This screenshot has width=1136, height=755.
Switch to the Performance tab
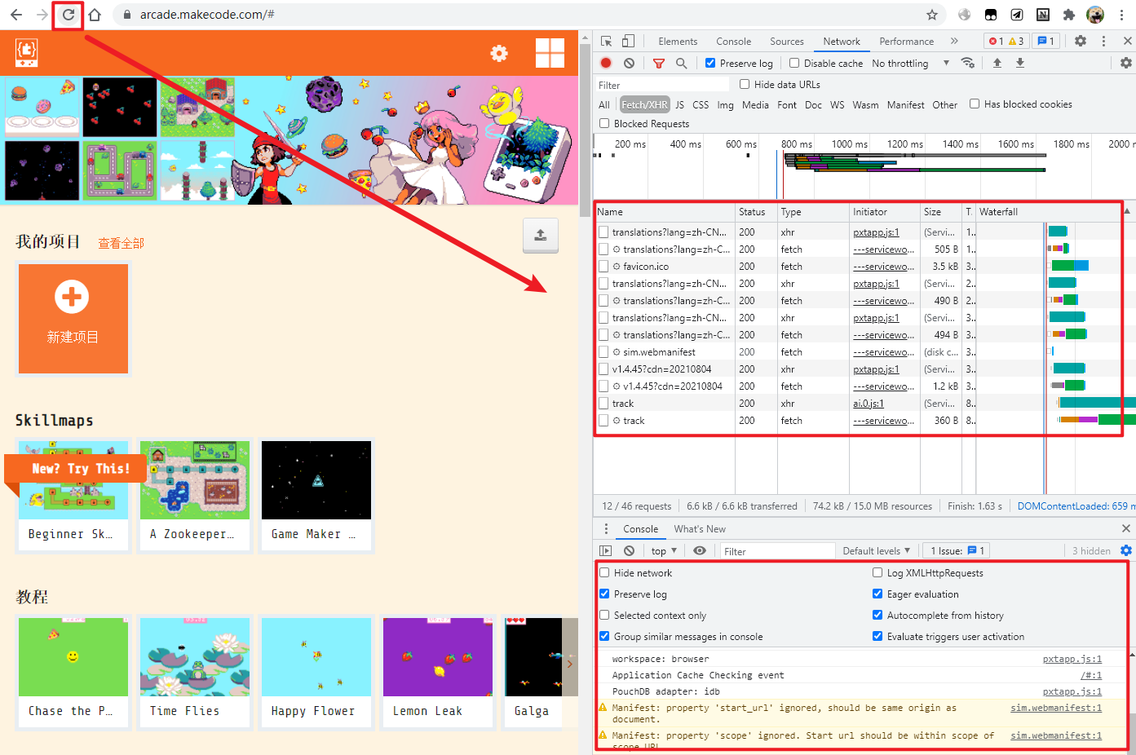[x=906, y=42]
